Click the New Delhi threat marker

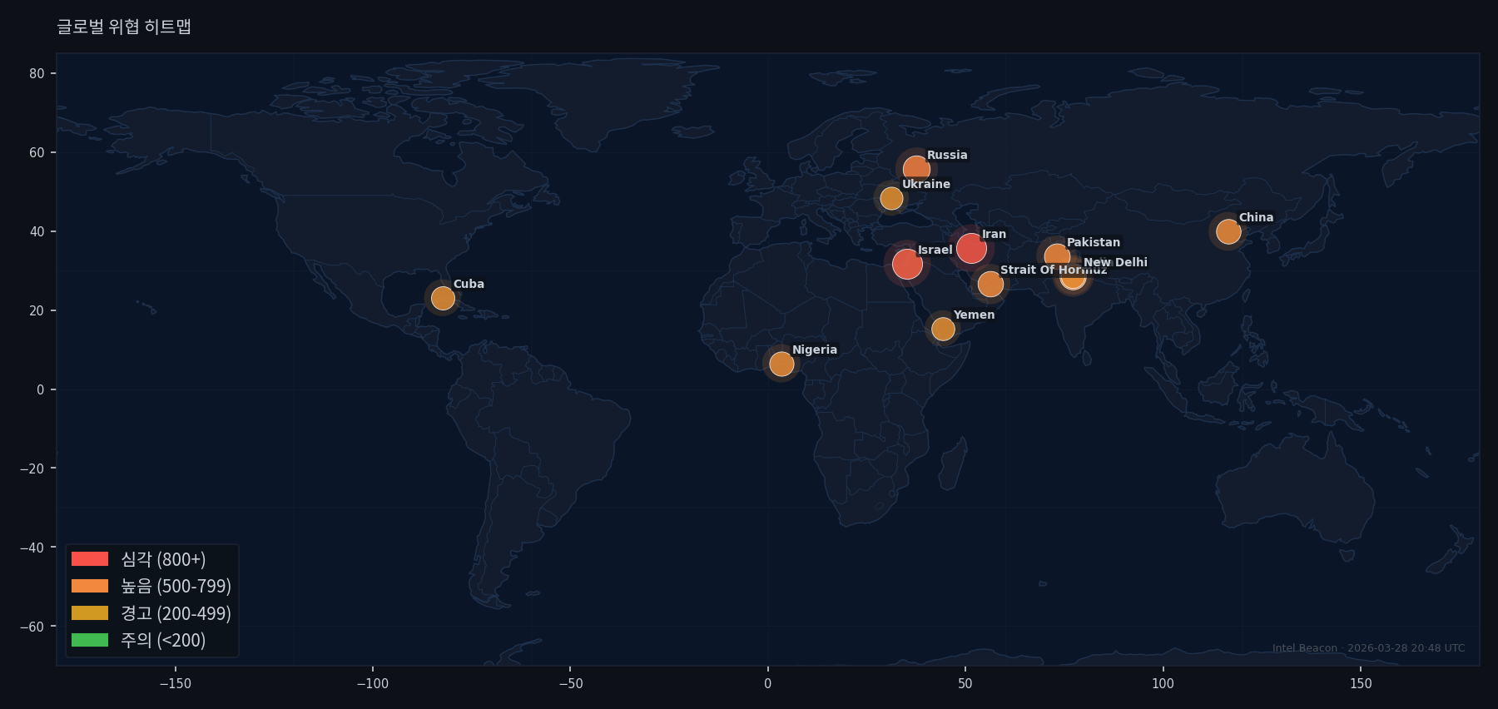coord(1074,277)
